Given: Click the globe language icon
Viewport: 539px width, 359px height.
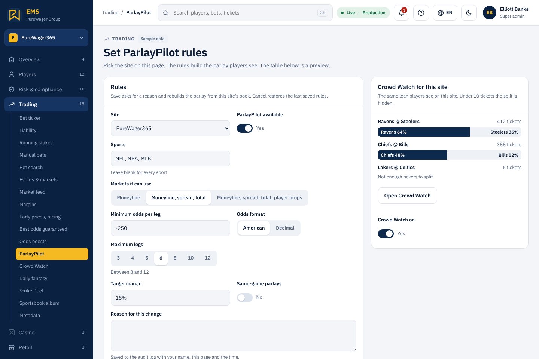Looking at the screenshot, I should coord(441,13).
